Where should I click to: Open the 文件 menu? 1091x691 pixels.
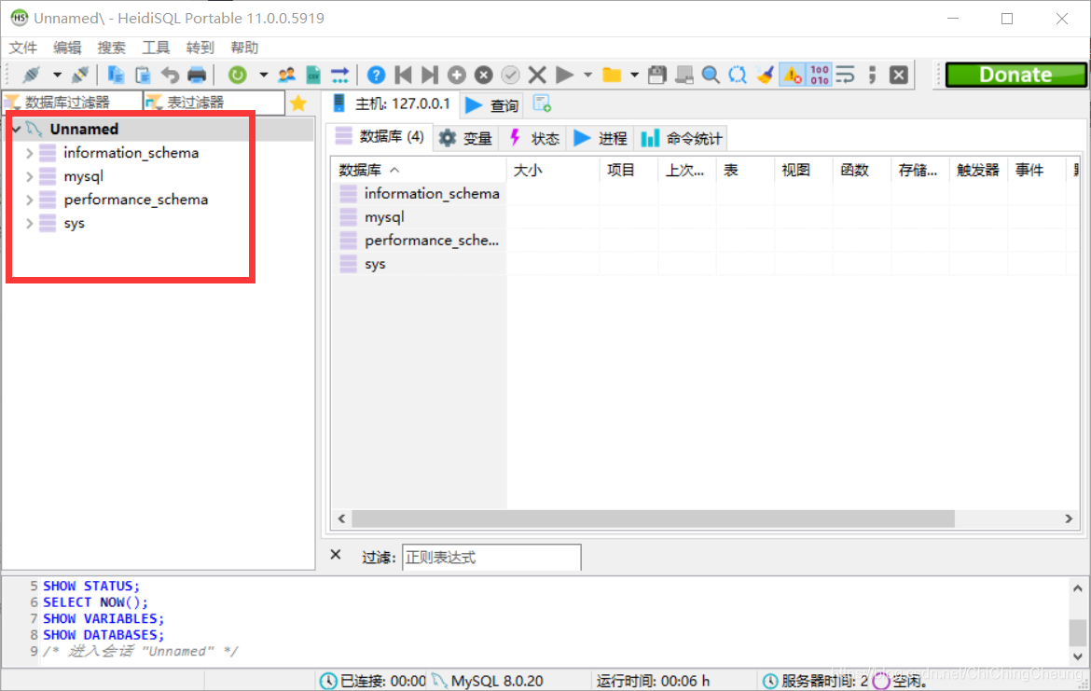click(23, 48)
